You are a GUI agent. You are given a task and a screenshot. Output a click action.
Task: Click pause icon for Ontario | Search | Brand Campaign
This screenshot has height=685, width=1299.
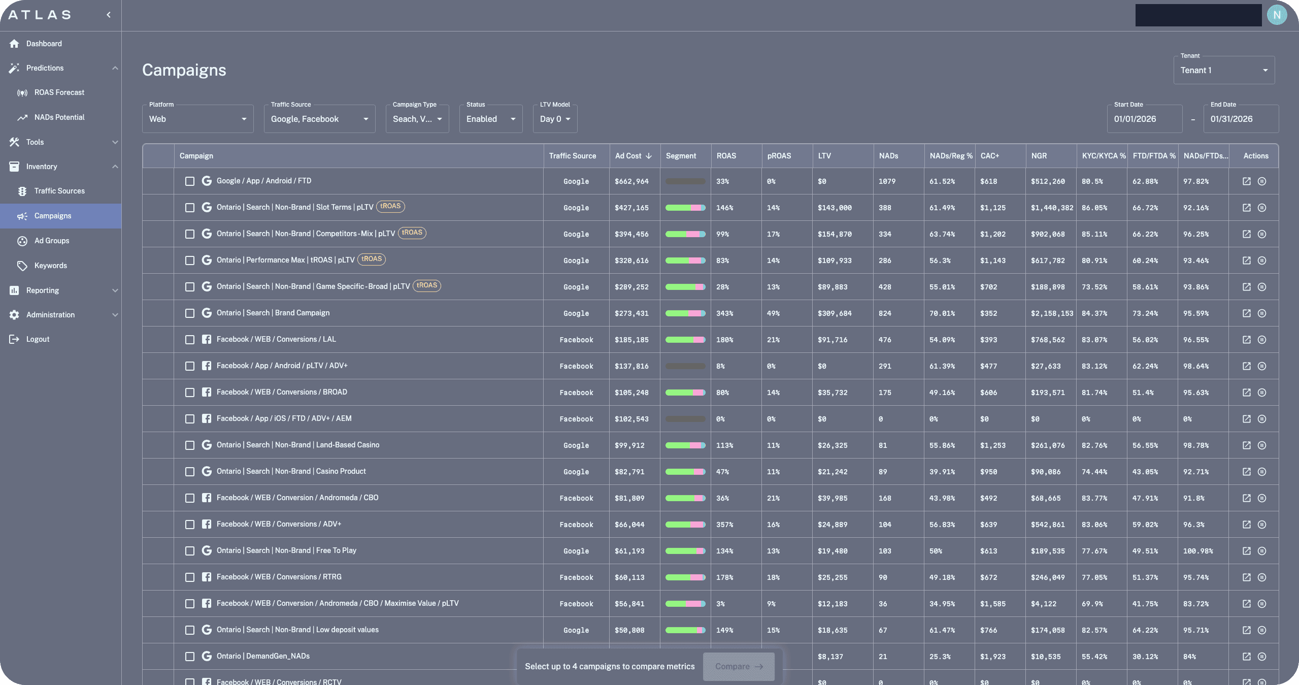[x=1261, y=313]
